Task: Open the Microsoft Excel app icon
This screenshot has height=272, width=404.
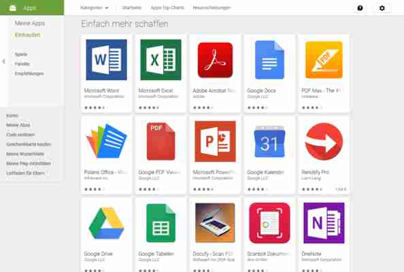Action: 161,60
